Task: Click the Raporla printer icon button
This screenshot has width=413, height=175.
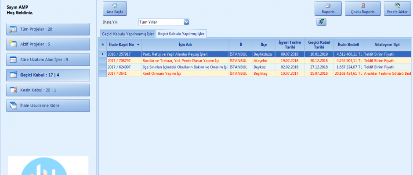Action: click(x=328, y=9)
